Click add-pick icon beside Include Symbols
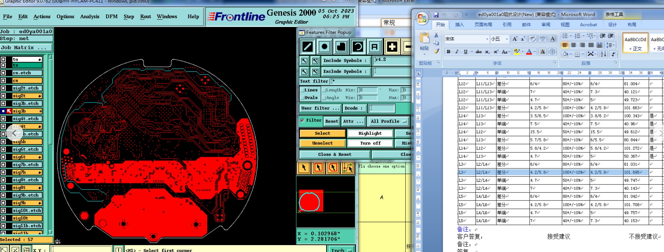Screen dimensions: 664x252 click(315, 61)
